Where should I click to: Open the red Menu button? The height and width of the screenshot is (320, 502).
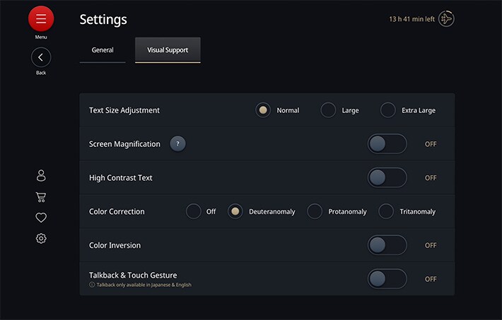coord(41,18)
